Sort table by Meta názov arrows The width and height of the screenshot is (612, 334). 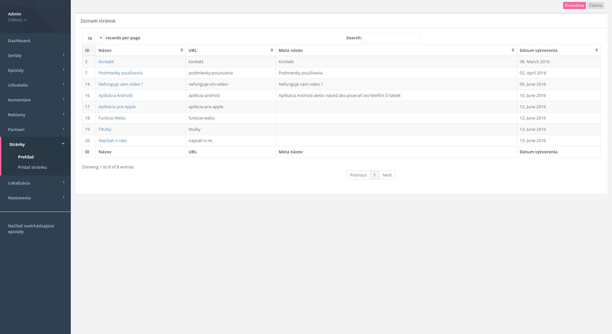coord(513,50)
